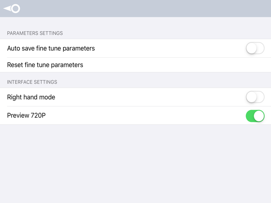Click the blank gray area below Preview 720P
This screenshot has width=271, height=203.
(135, 162)
